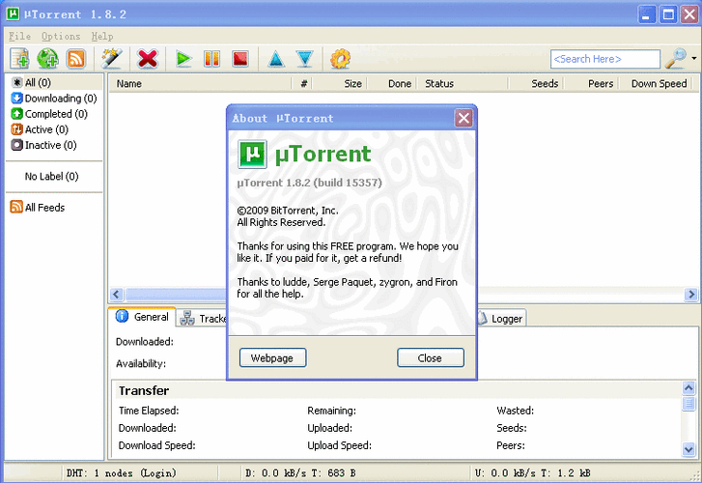The image size is (702, 483).
Task: Click the red Stop toolbar icon
Action: coord(240,59)
